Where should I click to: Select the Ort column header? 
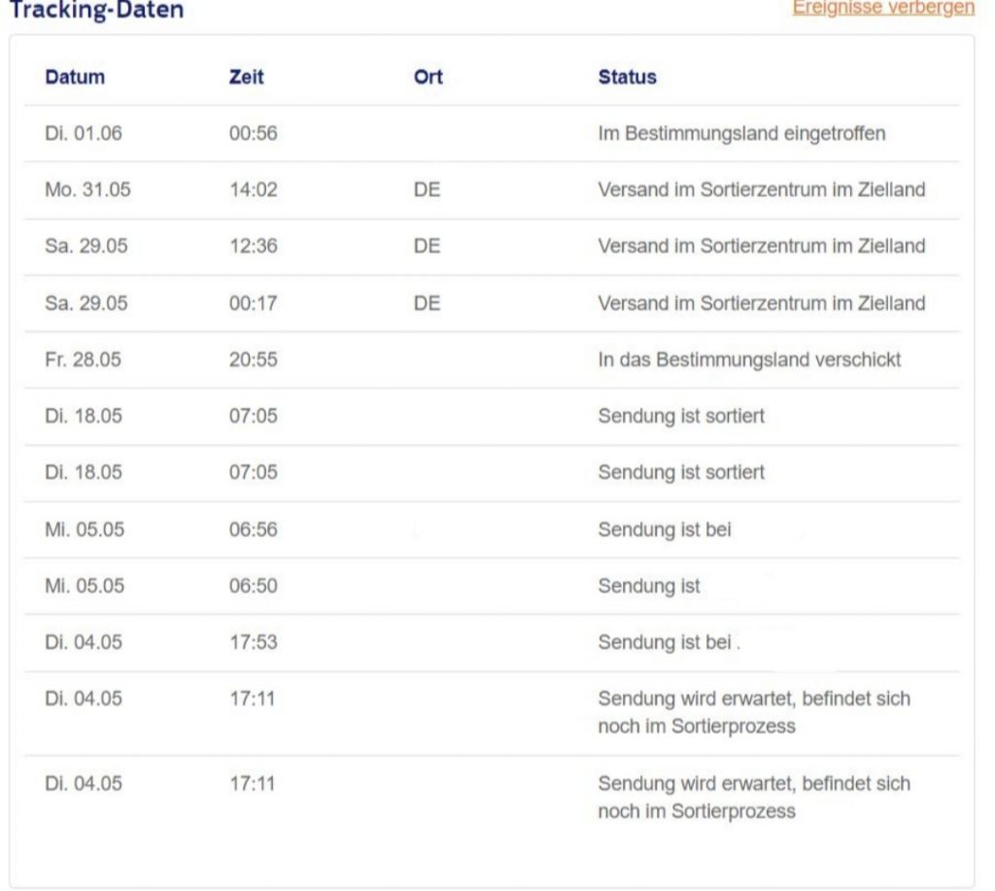428,77
